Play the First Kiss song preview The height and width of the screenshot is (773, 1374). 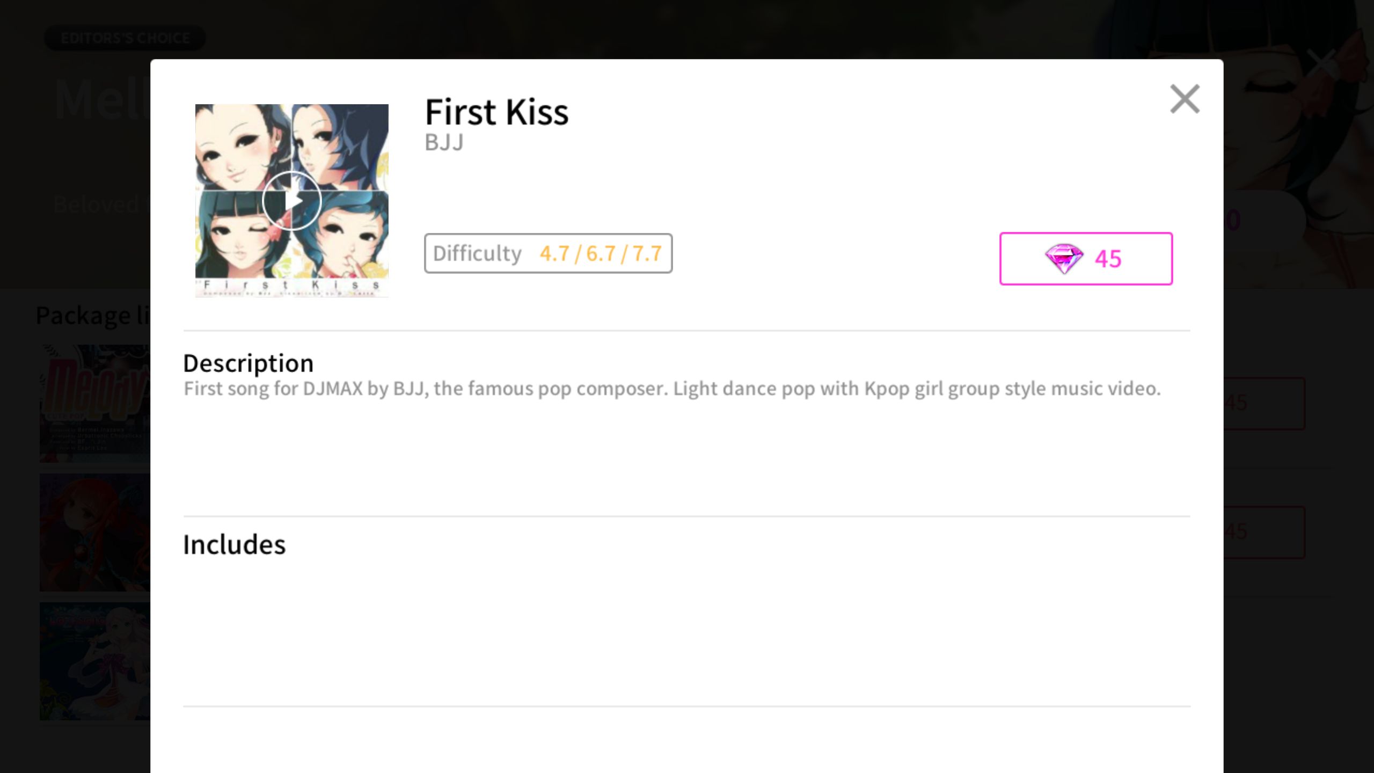pyautogui.click(x=292, y=201)
